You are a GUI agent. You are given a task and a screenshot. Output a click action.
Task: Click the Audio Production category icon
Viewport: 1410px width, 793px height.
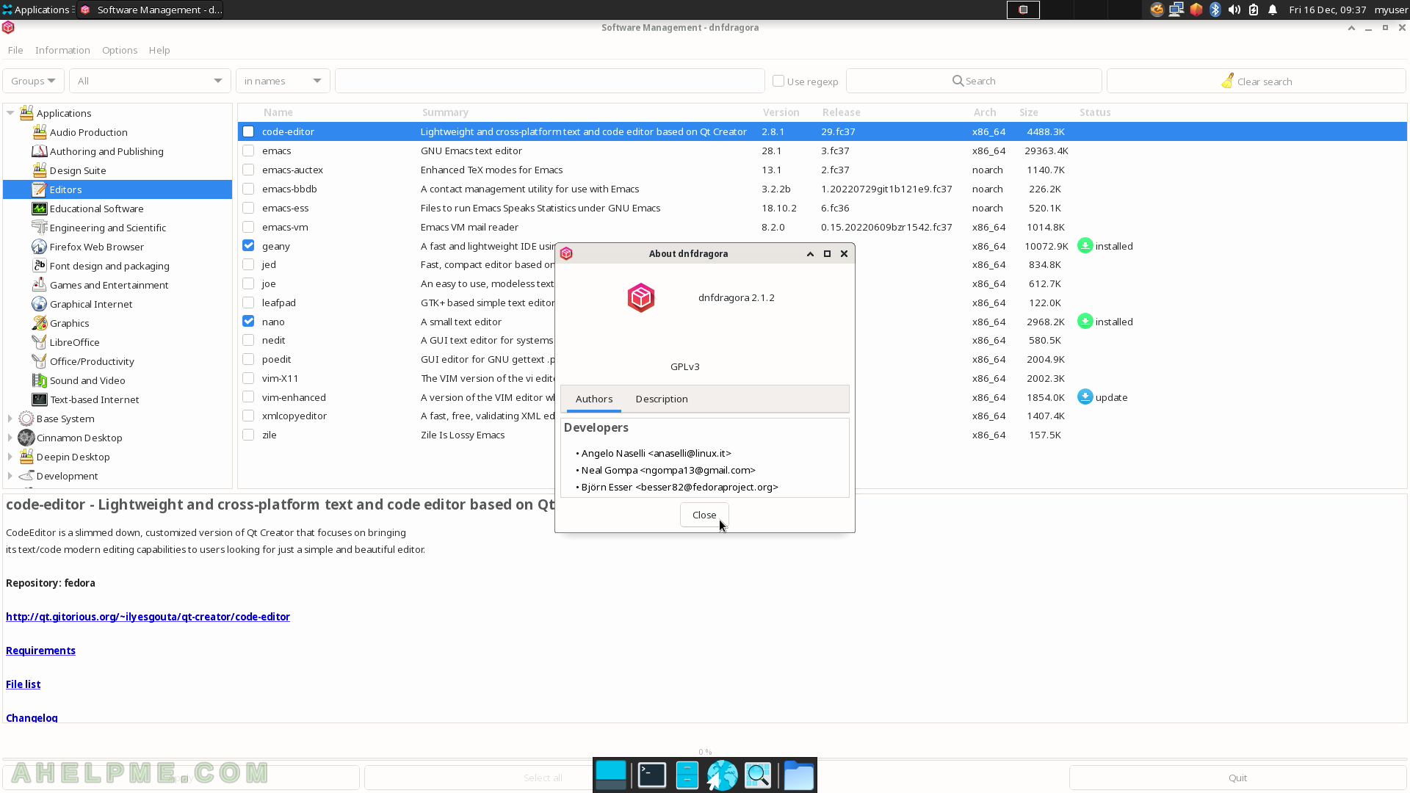click(40, 132)
